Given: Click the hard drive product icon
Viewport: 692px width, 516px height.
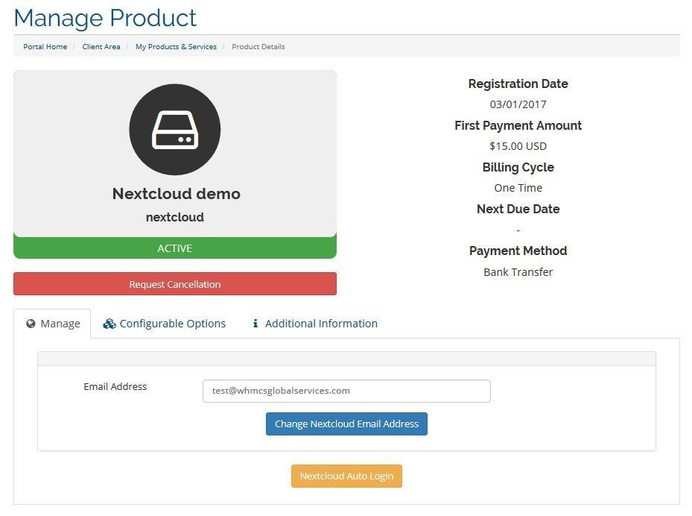Looking at the screenshot, I should (x=175, y=130).
